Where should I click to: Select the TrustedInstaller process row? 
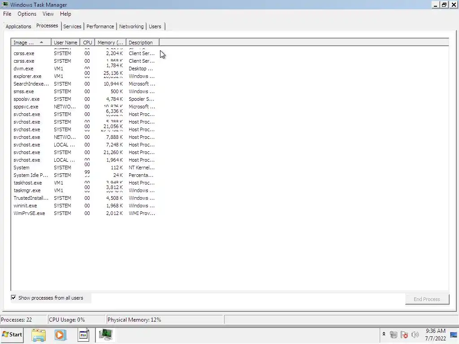click(x=84, y=198)
